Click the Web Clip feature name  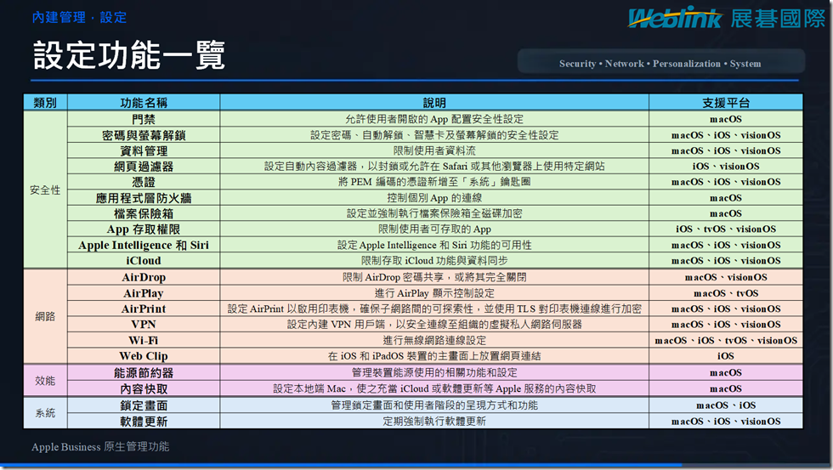pyautogui.click(x=144, y=356)
